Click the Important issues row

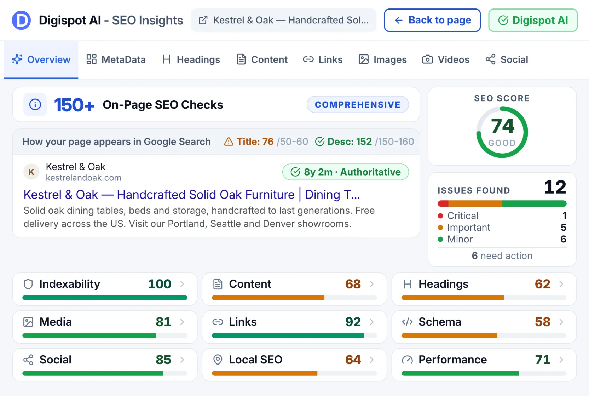pos(502,227)
